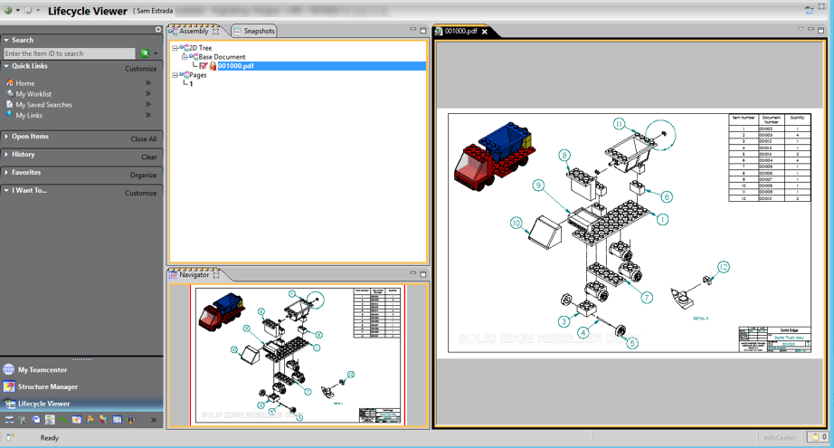Click the blue window list application icon
This screenshot has width=834, height=448.
click(x=117, y=419)
